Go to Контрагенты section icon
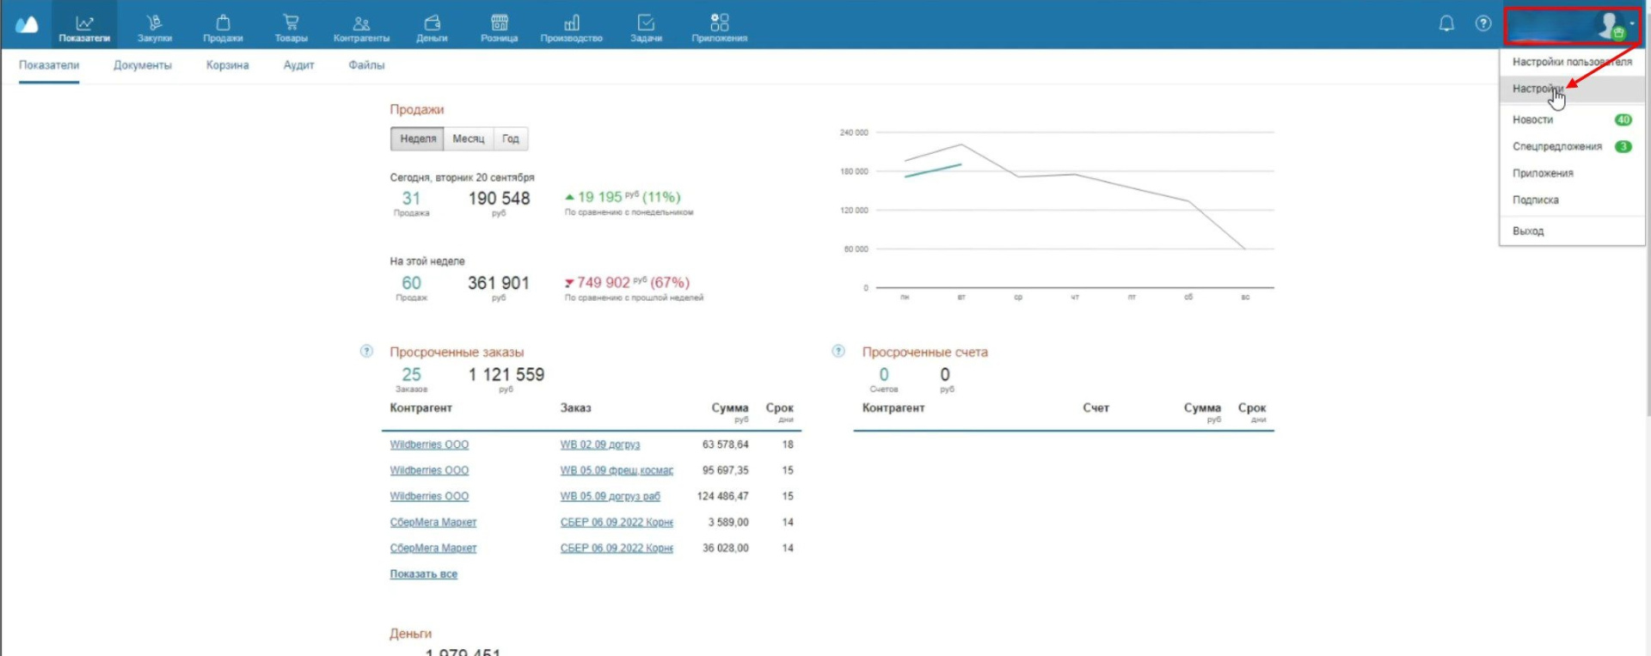This screenshot has height=656, width=1651. (361, 23)
